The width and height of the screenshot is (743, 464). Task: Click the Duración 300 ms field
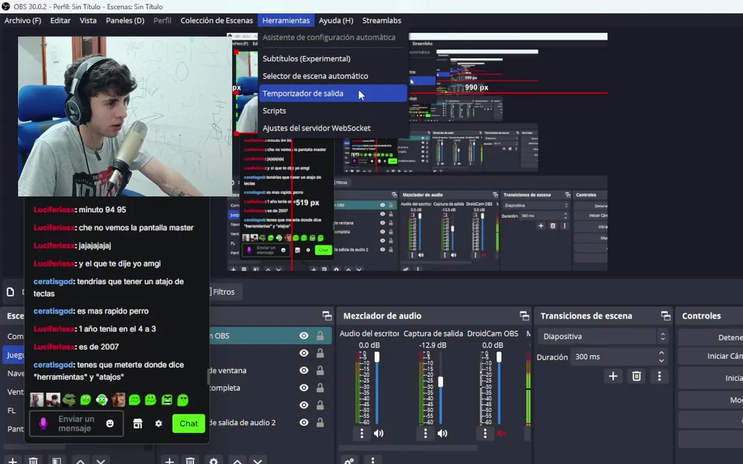click(619, 357)
